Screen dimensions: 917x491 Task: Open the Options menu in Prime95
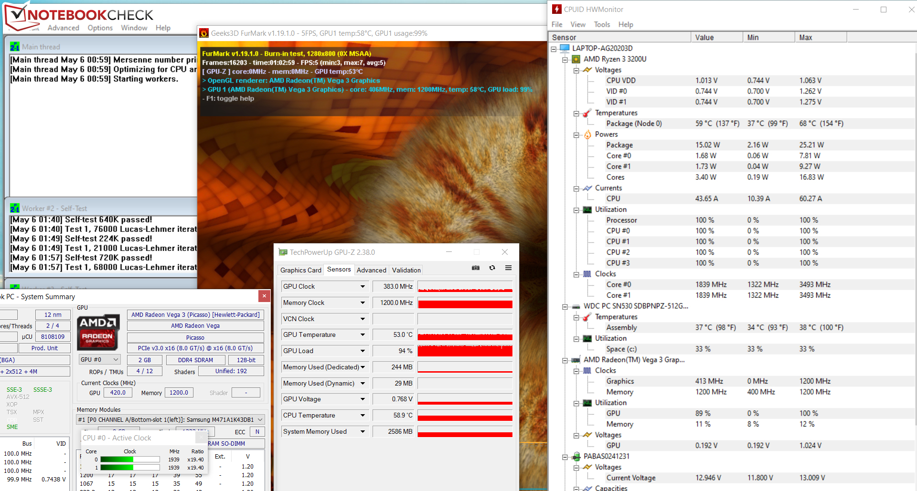(x=100, y=28)
